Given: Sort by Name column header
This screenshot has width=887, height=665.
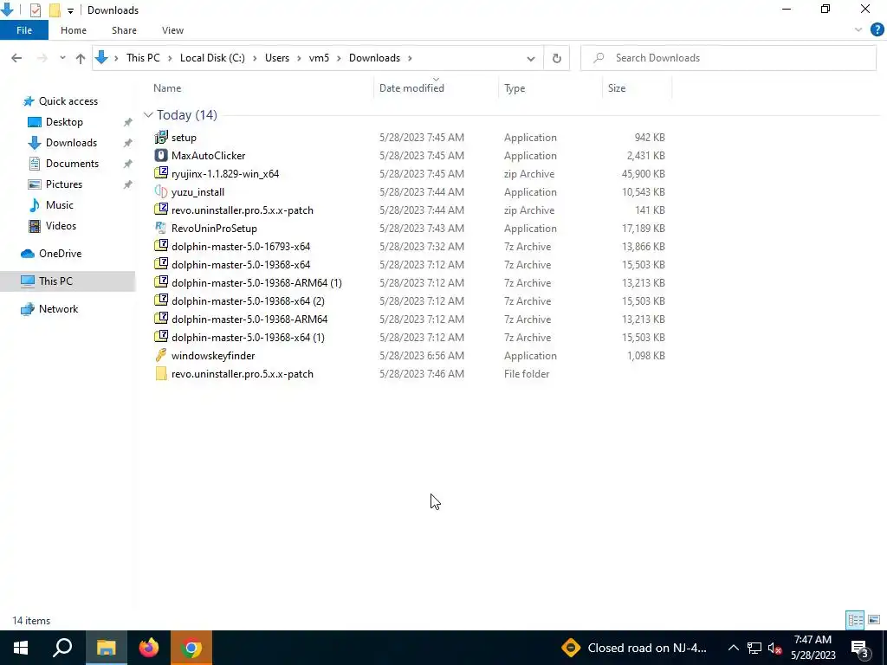Looking at the screenshot, I should [x=167, y=88].
